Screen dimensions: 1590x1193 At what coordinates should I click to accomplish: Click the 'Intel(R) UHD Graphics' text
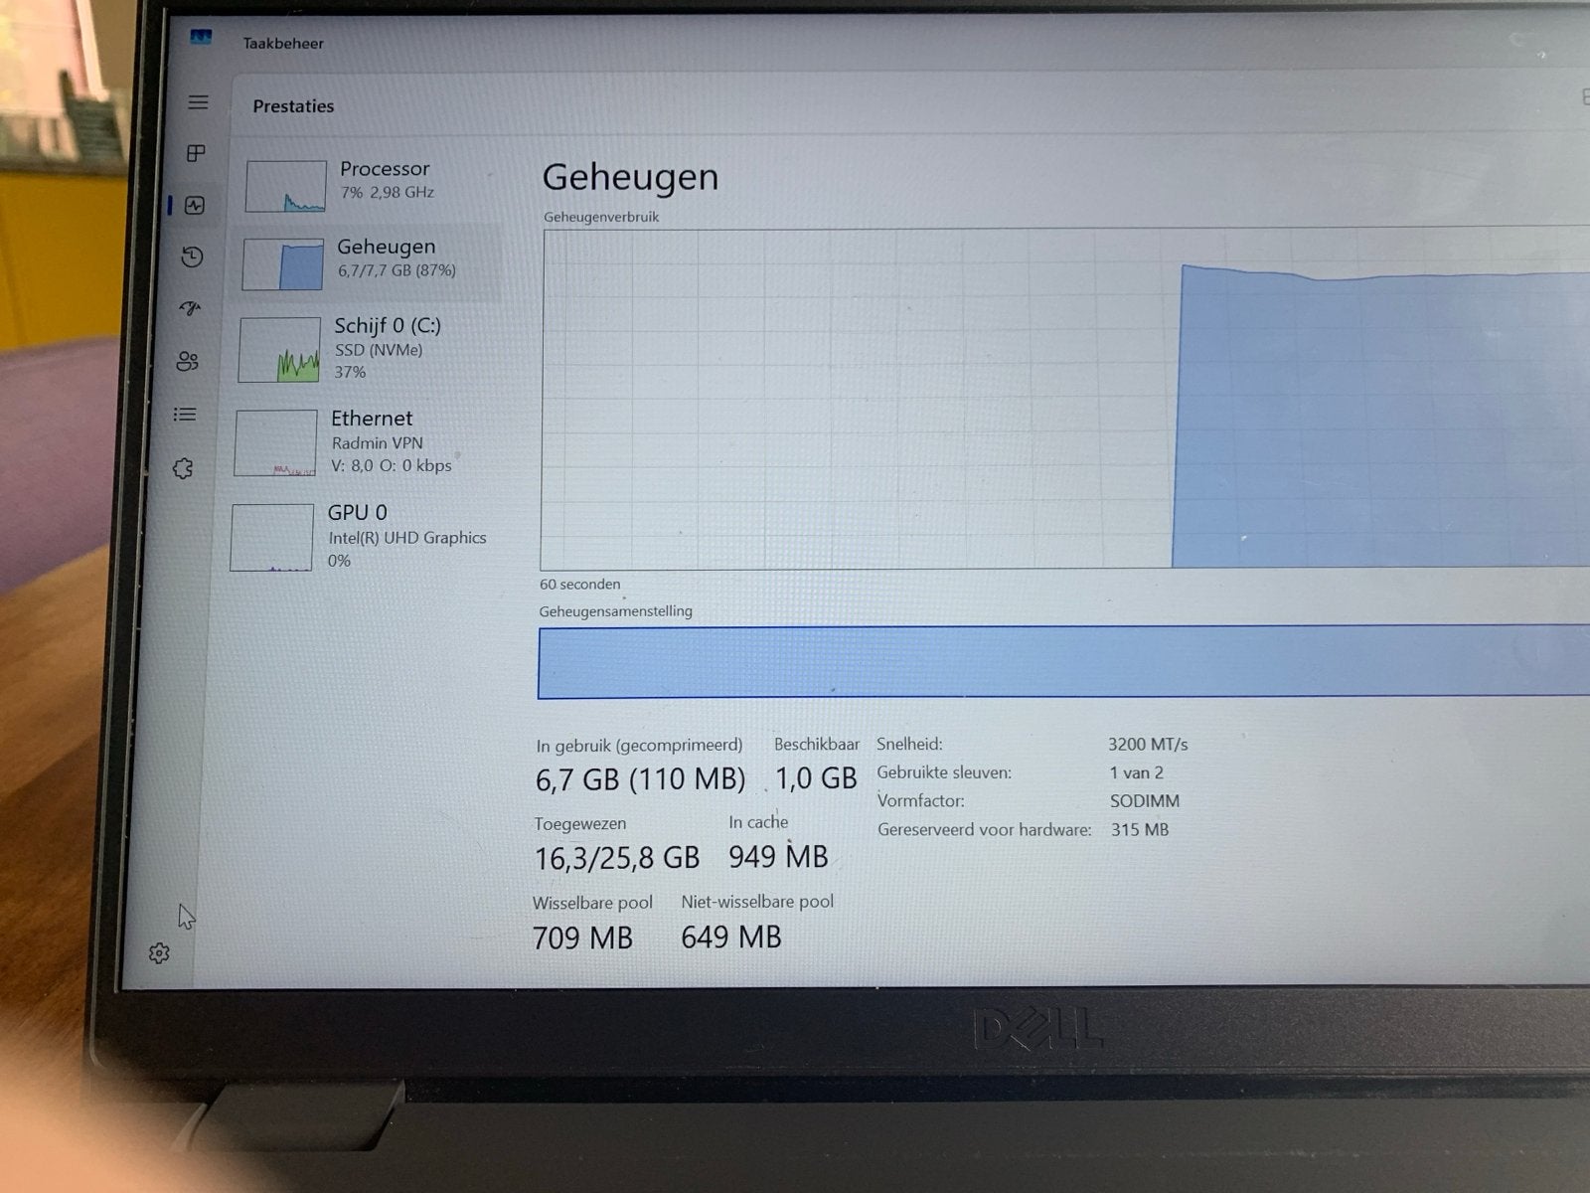[x=407, y=538]
